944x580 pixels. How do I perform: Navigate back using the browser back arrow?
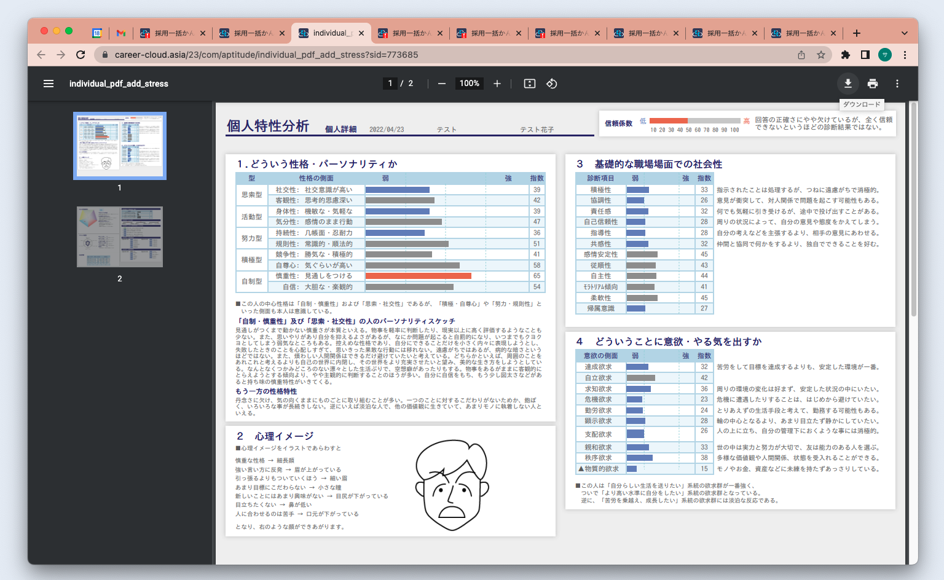[41, 55]
